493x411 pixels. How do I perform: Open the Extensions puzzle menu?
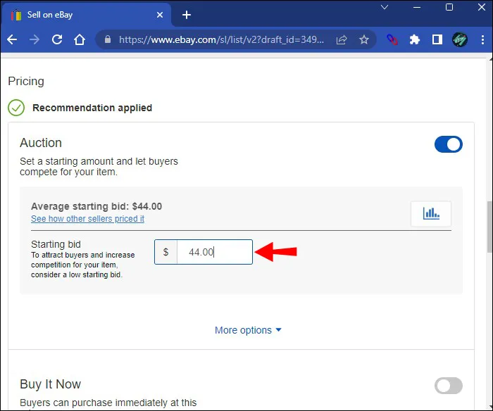tap(415, 39)
